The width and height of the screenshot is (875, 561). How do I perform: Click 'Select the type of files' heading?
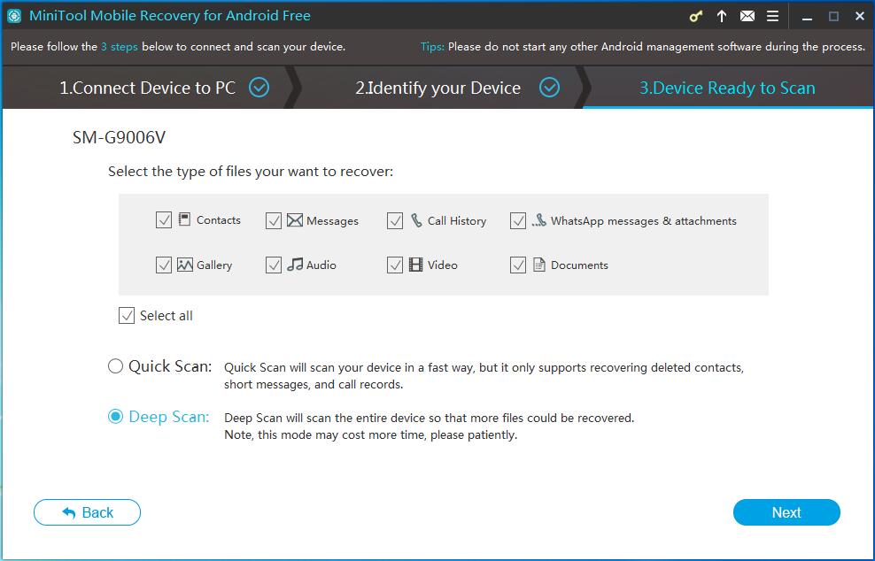(251, 172)
